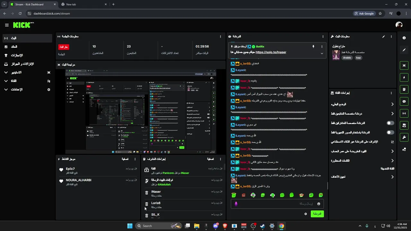411x231 pixels.
Task: Toggle the chat bubble widget in the right toolbar
Action: tap(404, 101)
